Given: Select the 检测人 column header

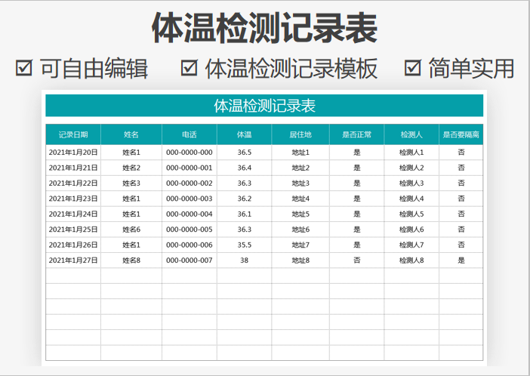Looking at the screenshot, I should pyautogui.click(x=411, y=134).
